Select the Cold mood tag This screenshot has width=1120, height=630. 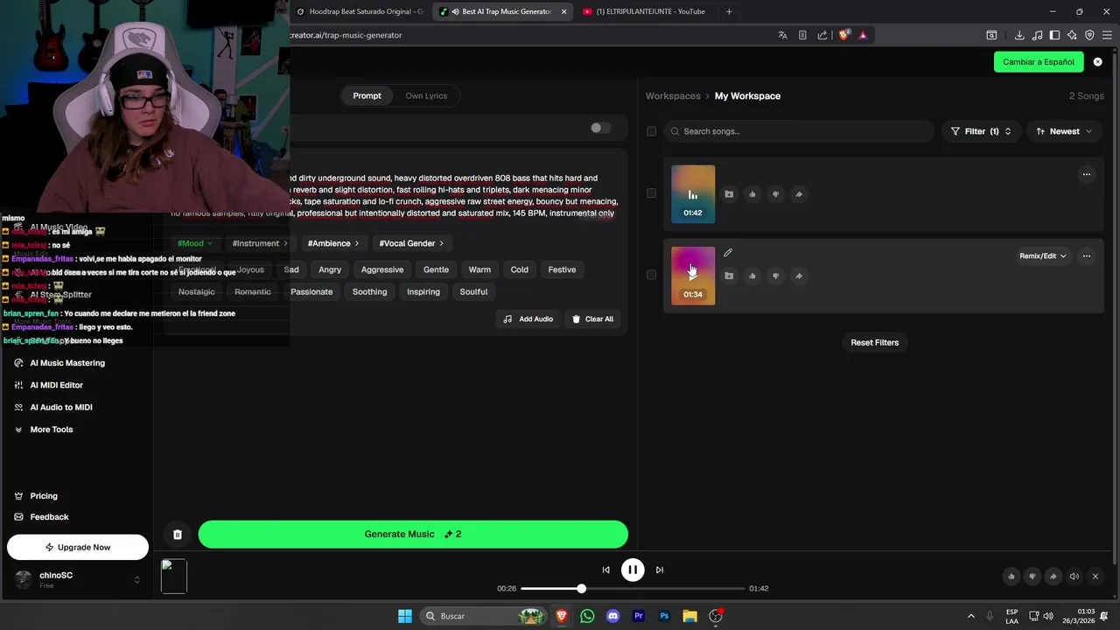point(520,269)
